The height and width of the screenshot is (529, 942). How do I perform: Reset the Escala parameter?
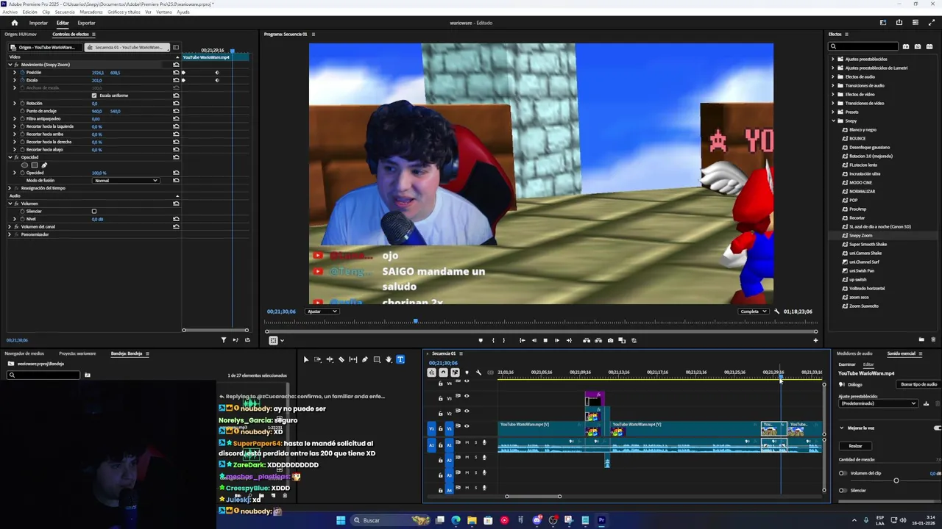point(176,80)
